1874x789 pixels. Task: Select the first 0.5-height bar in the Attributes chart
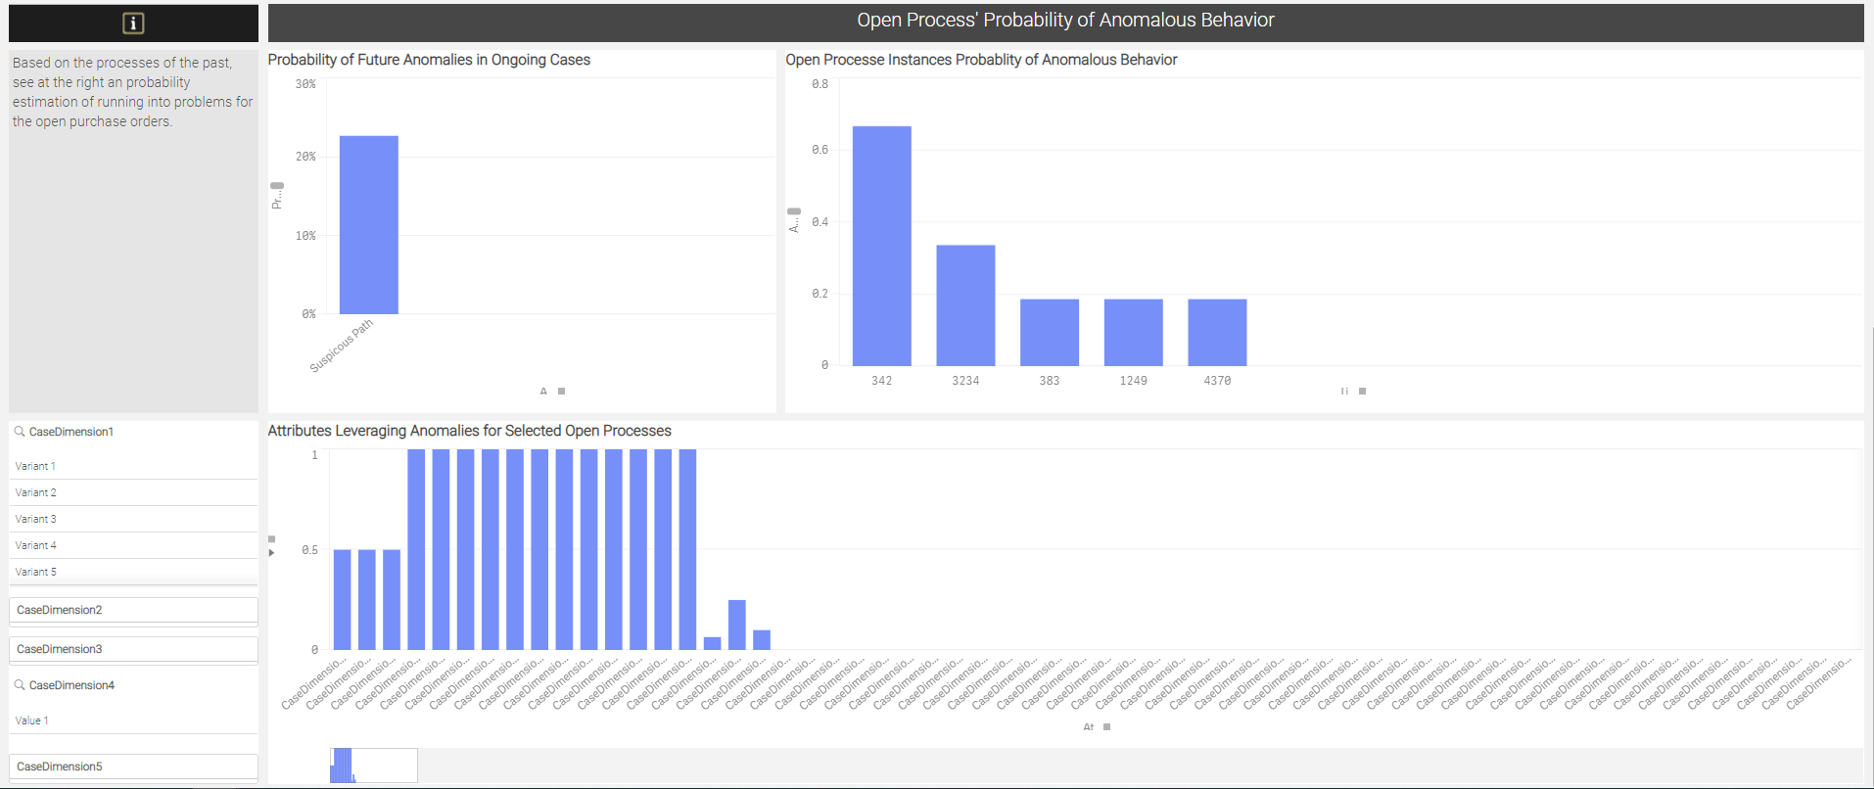coord(343,599)
